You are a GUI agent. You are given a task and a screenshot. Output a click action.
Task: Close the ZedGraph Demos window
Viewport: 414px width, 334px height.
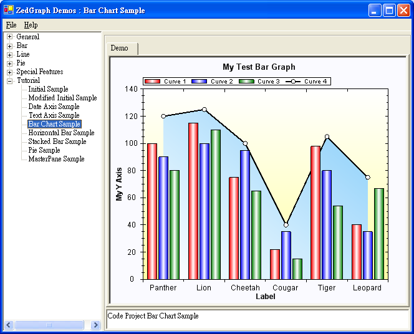[403, 11]
